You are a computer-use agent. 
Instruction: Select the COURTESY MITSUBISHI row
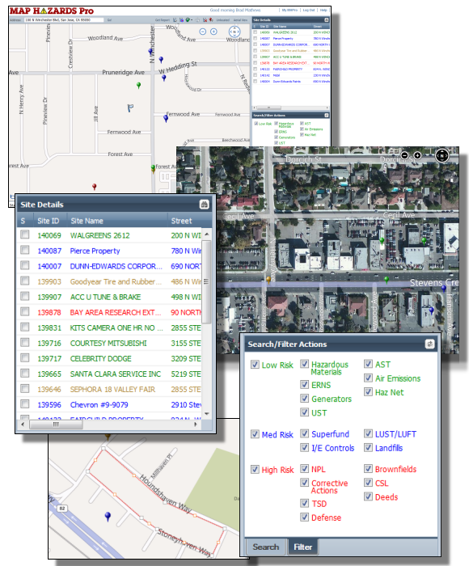(x=110, y=343)
